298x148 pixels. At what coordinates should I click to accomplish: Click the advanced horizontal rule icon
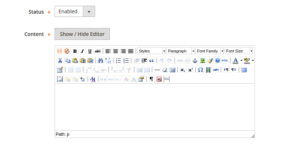(216, 70)
